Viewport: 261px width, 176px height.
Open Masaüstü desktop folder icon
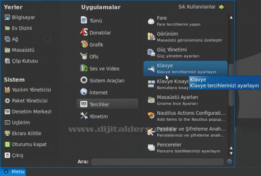point(7,50)
